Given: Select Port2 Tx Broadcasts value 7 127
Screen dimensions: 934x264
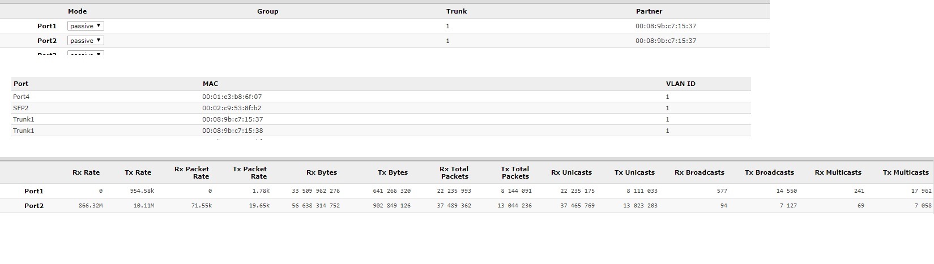Looking at the screenshot, I should pyautogui.click(x=788, y=206).
